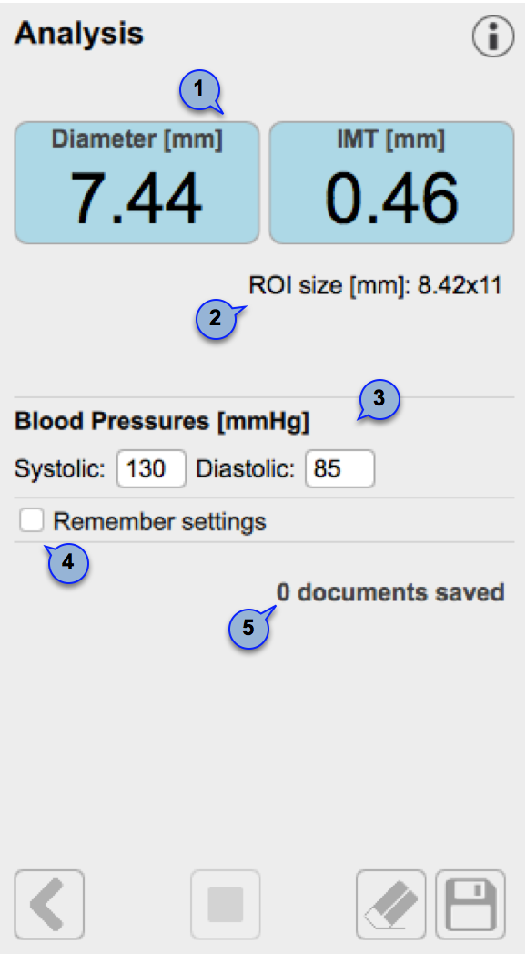
Task: Click the eraser clear icon
Action: [391, 904]
